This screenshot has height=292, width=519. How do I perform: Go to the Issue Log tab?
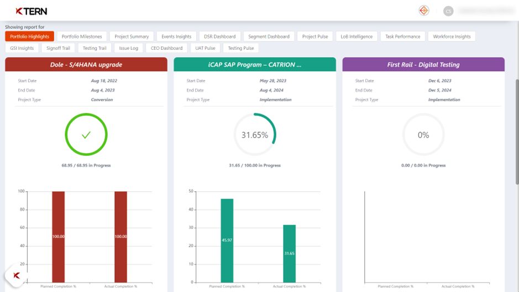(x=128, y=48)
